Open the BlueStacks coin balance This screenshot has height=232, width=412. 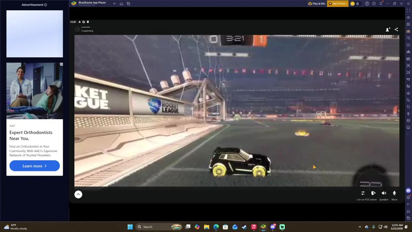[x=355, y=4]
